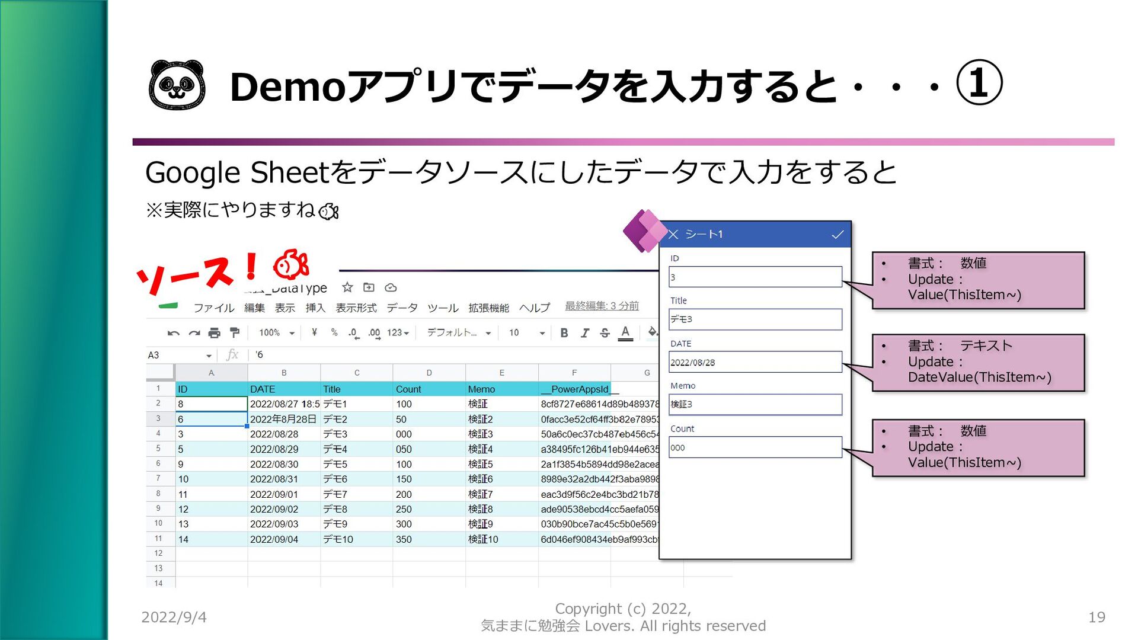Click cell 2022/08/27 18:5
Screen dimensions: 1138x640
tap(284, 404)
